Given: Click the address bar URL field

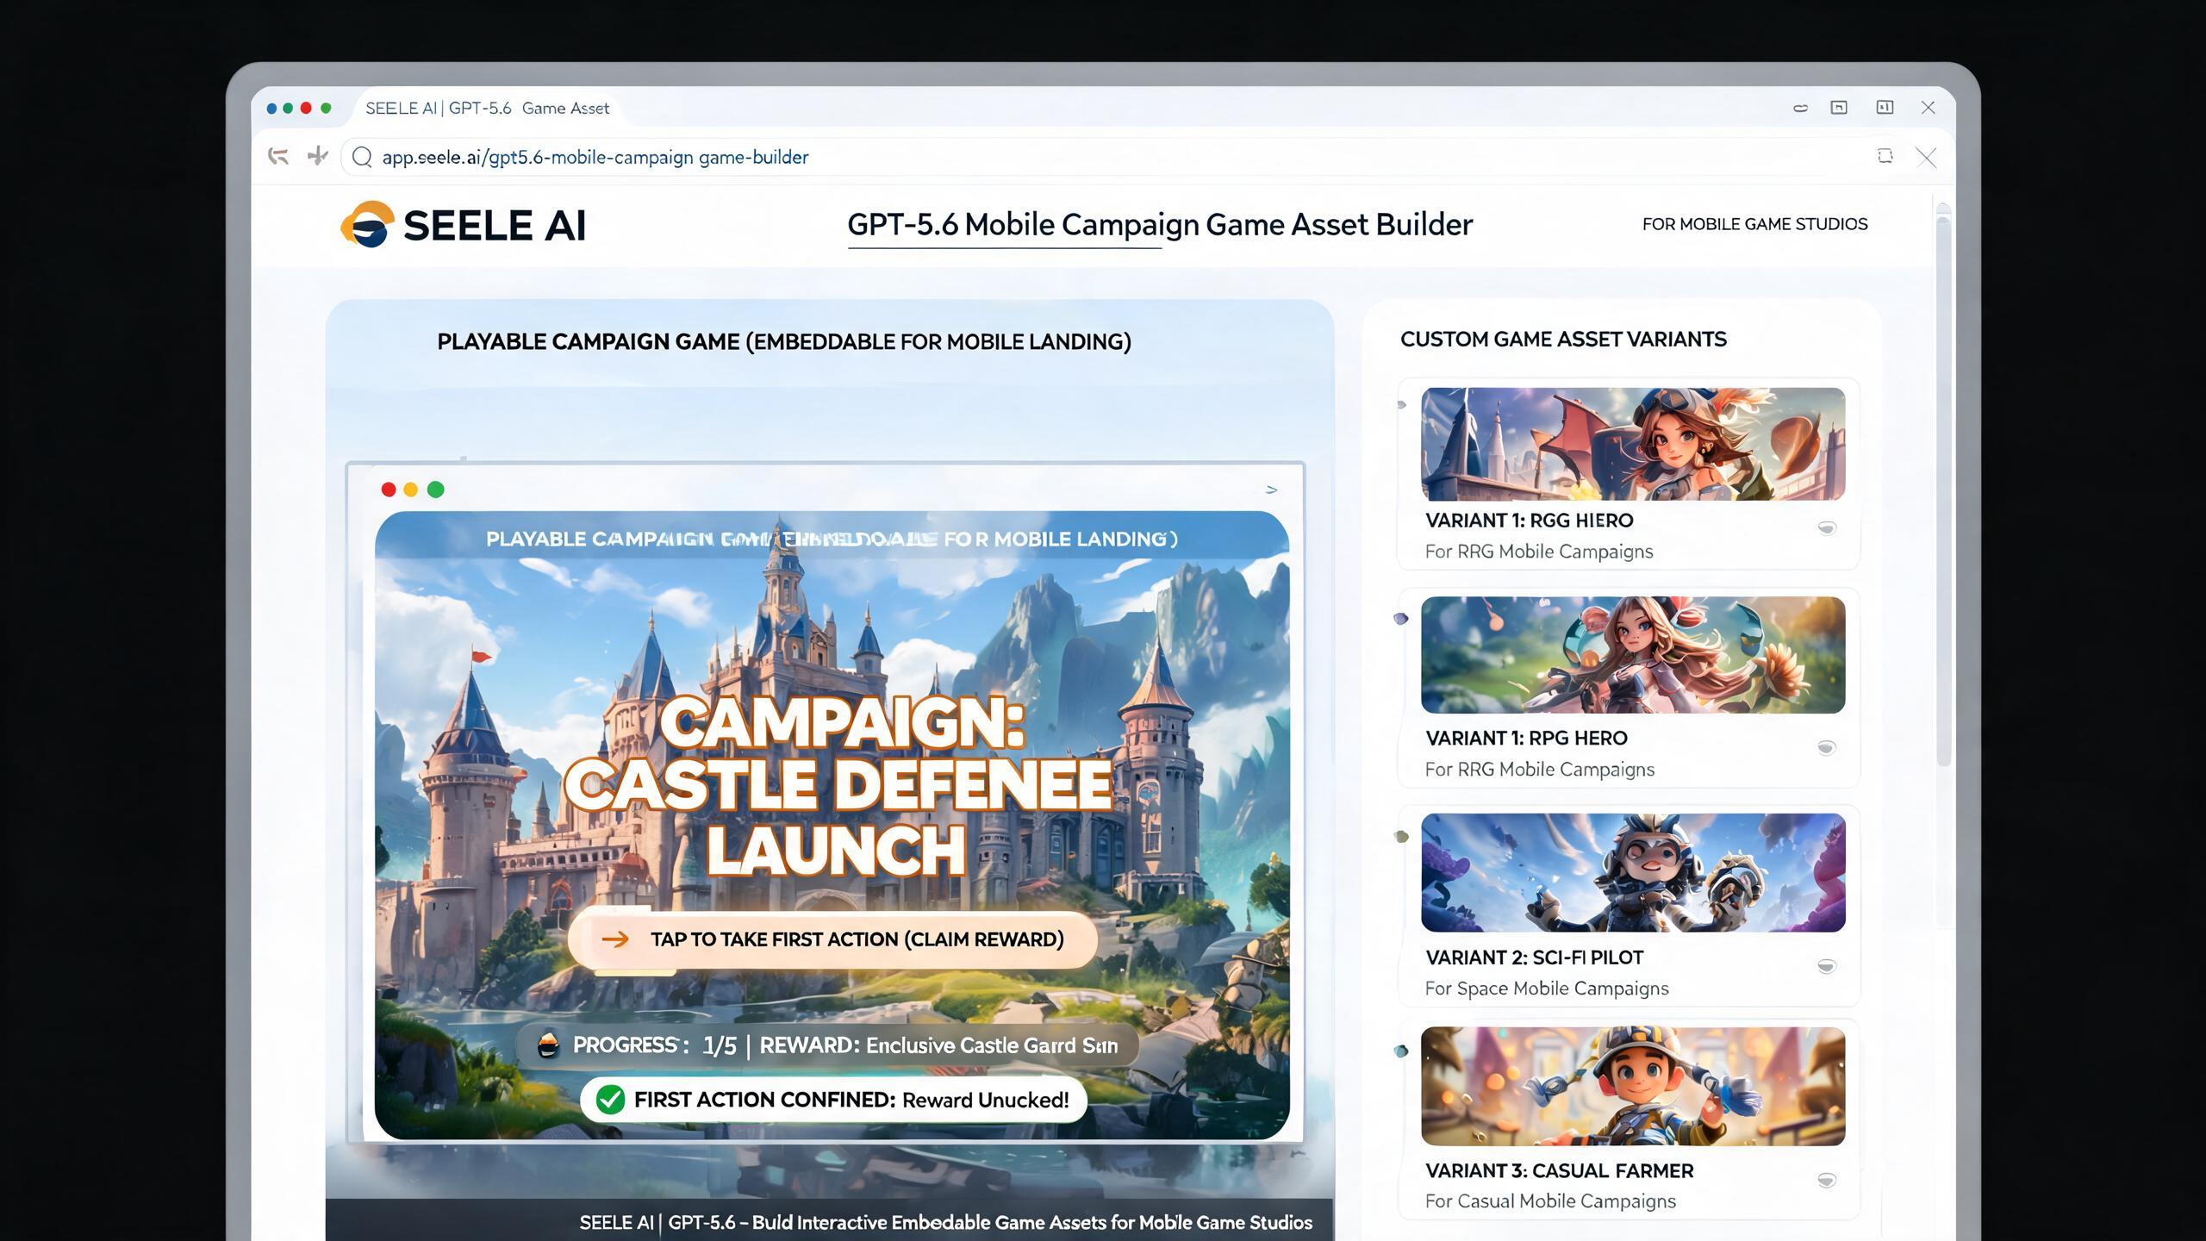Looking at the screenshot, I should click(1103, 157).
